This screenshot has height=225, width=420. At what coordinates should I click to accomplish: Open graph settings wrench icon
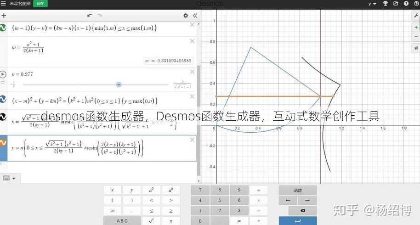pos(416,16)
